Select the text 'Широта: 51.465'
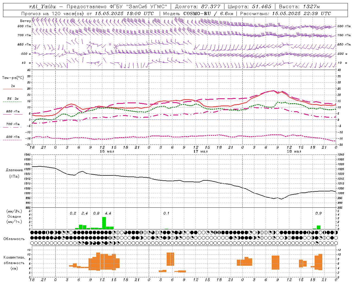 (x=249, y=7)
